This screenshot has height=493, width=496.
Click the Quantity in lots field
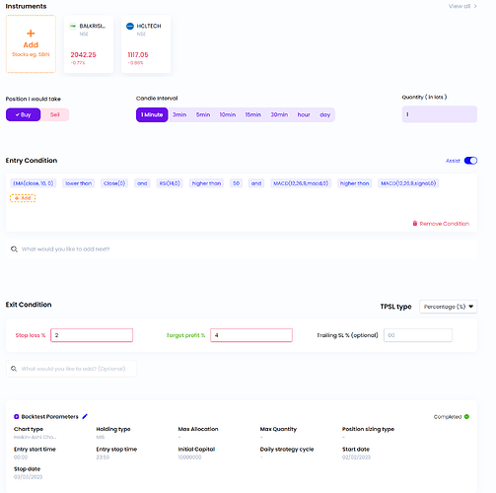click(x=440, y=114)
